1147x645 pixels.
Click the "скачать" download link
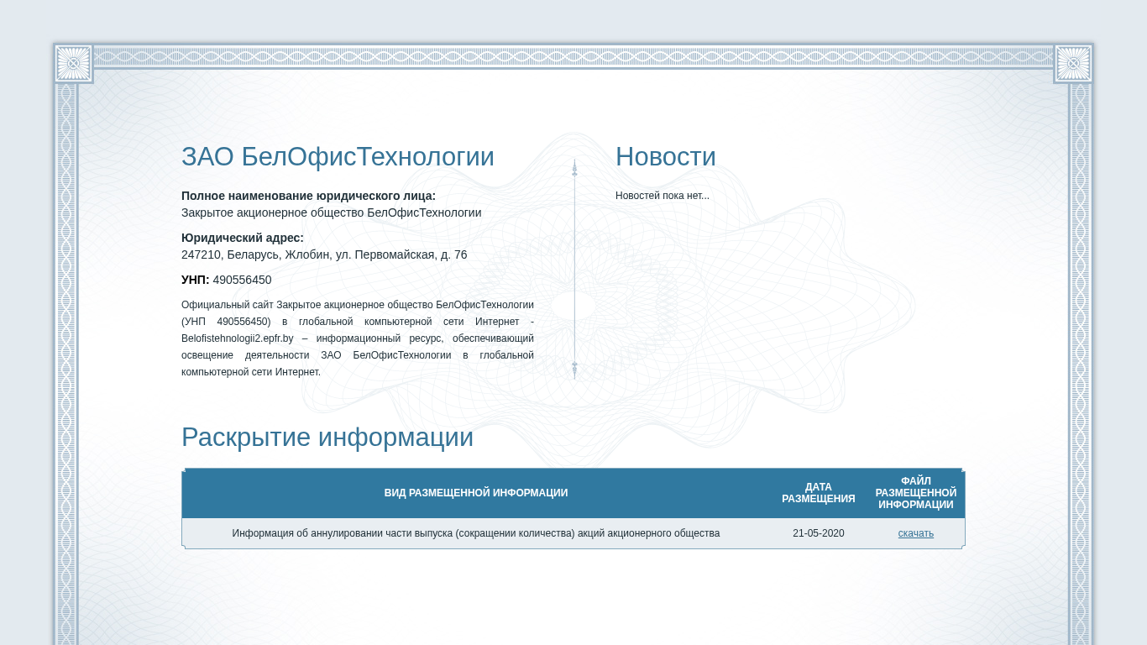click(x=915, y=533)
